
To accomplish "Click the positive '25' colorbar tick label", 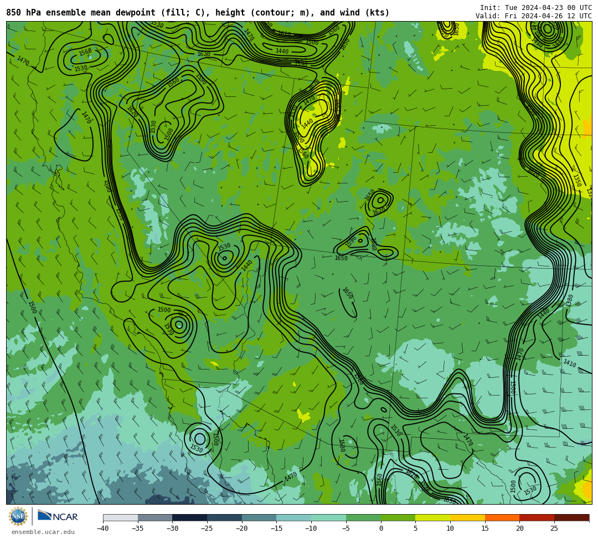I will (554, 528).
